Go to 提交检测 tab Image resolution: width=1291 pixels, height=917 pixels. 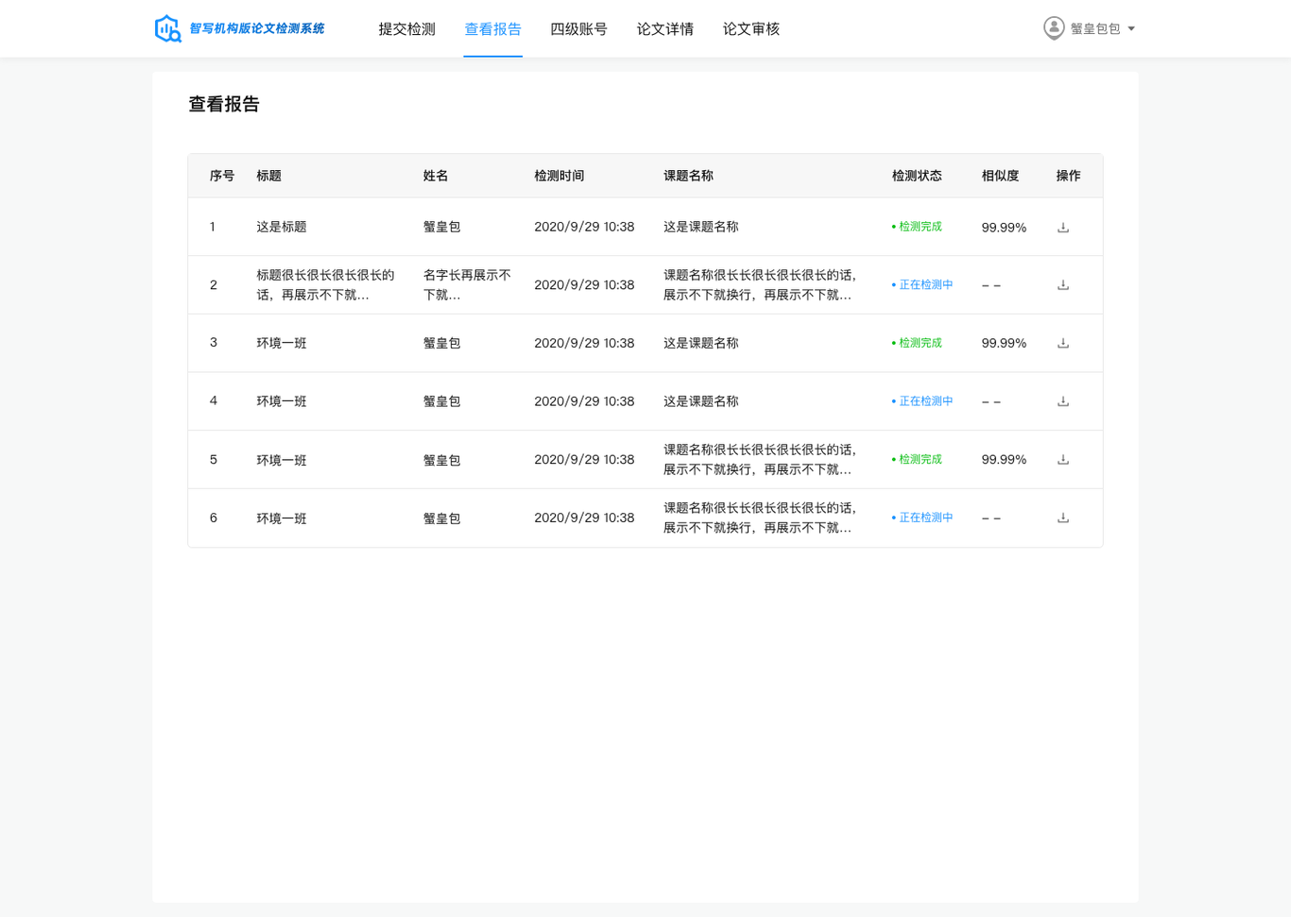(x=406, y=29)
